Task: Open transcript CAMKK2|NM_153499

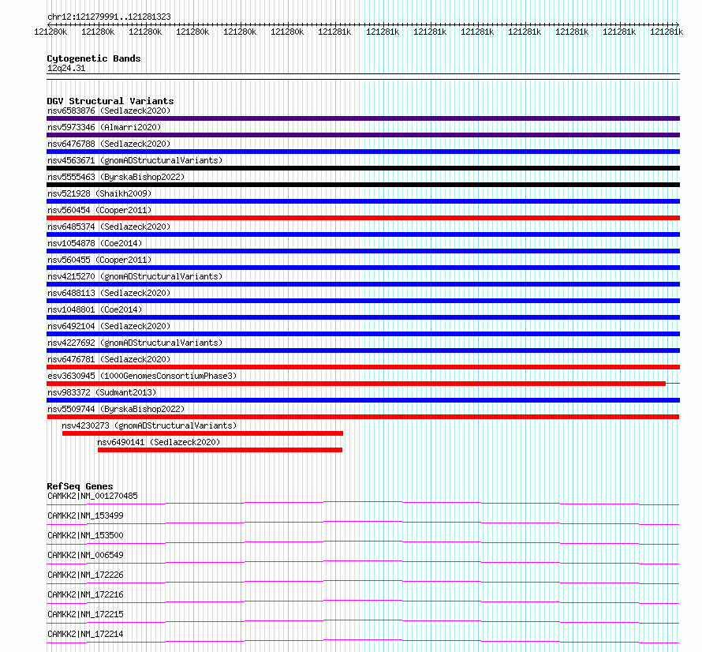Action: click(x=85, y=515)
